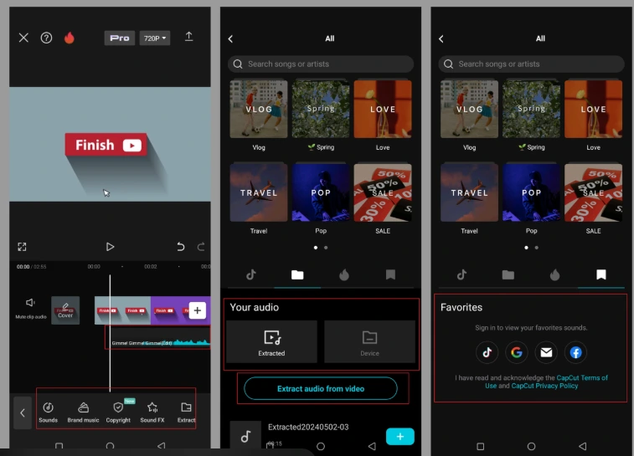Screen dimensions: 634x456
Task: Open the Cover editor thumbnail
Action: (x=65, y=310)
